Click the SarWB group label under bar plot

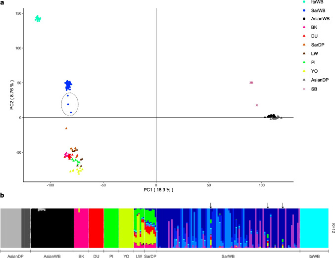point(229,255)
